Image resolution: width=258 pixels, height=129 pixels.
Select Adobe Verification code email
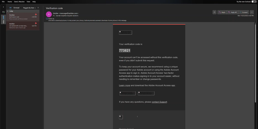click(23, 17)
